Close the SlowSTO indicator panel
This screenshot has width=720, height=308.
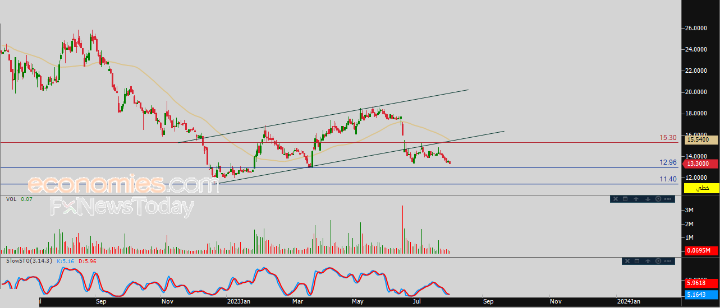click(627, 261)
